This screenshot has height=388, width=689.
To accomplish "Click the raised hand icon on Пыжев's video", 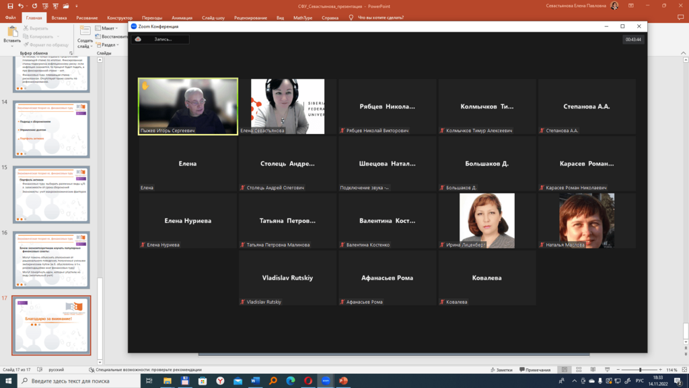I will pyautogui.click(x=145, y=86).
